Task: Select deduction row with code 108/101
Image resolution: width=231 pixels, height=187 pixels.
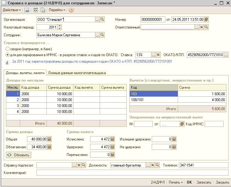Action: point(178,100)
